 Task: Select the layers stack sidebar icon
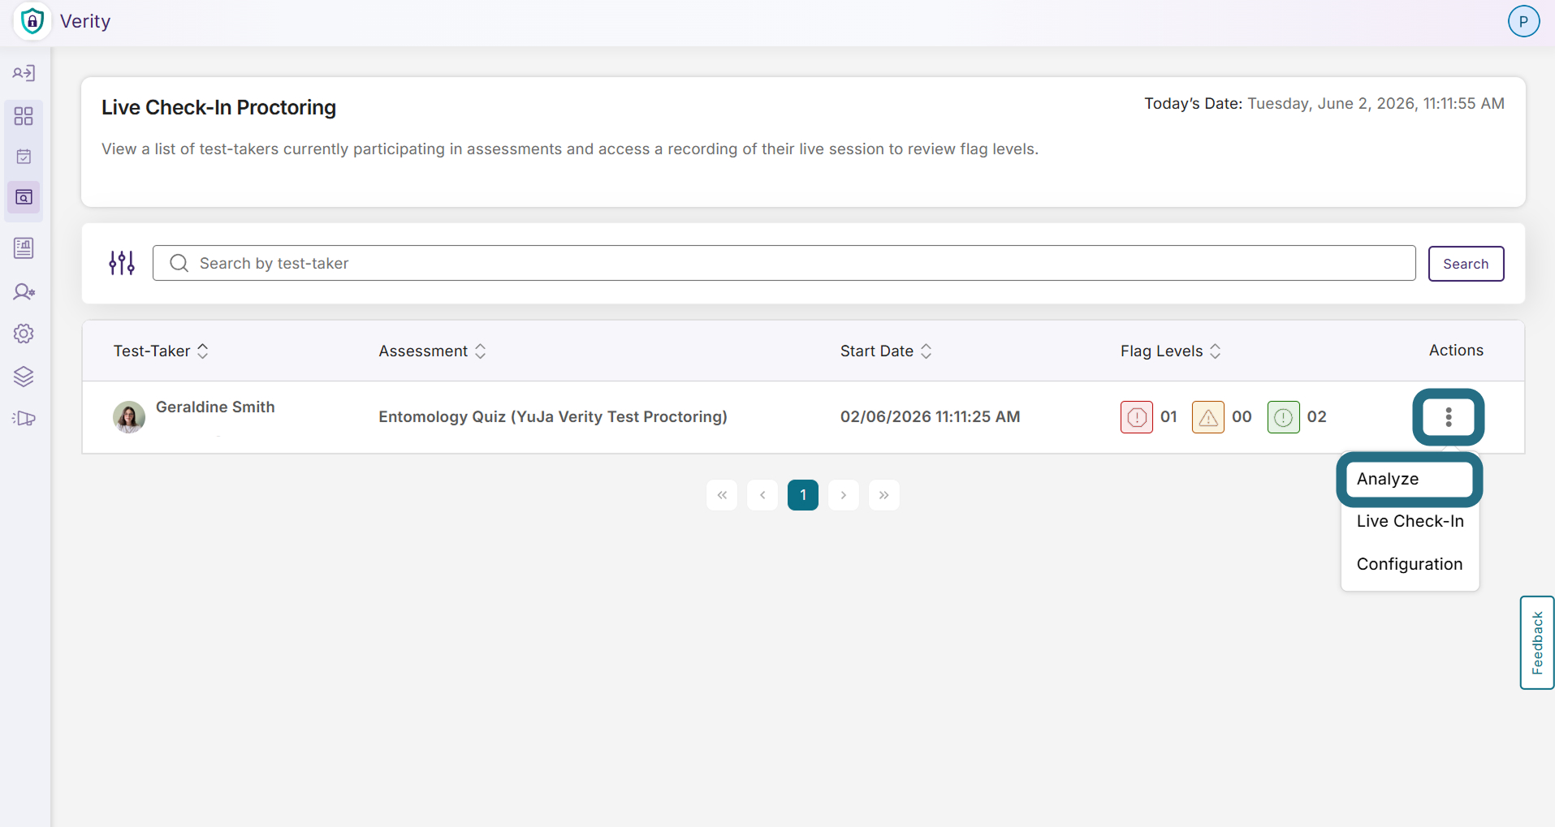coord(24,377)
